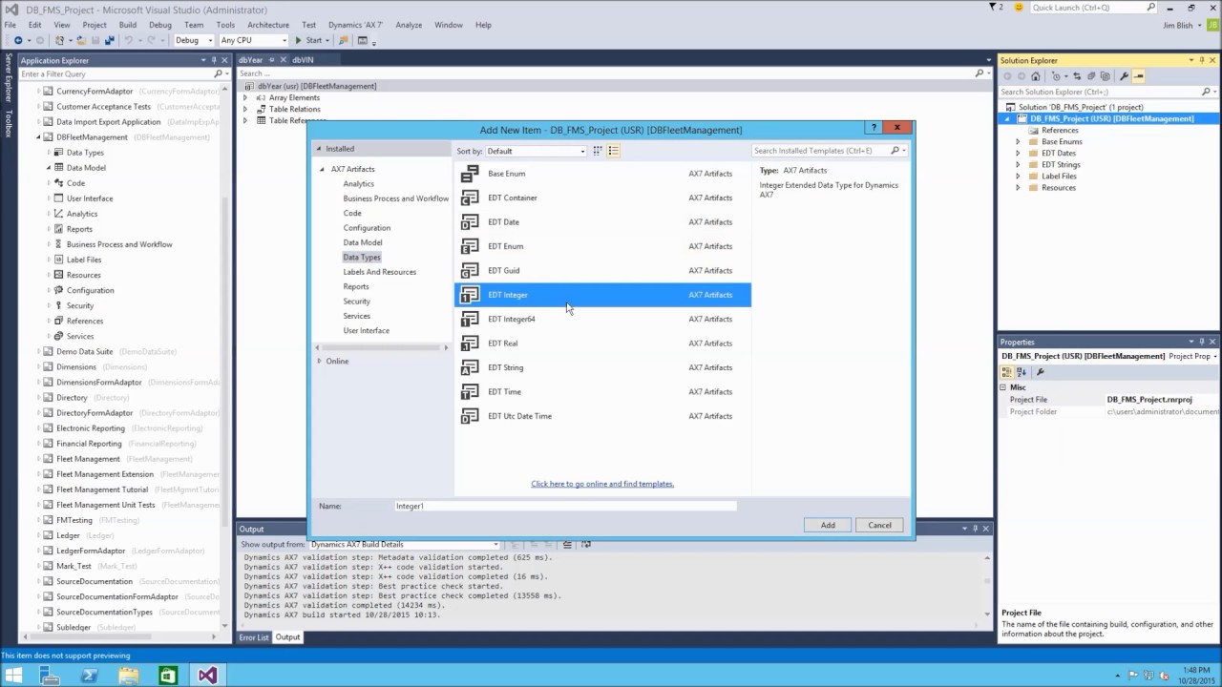The image size is (1222, 687).
Task: Click the green Start debugging button
Action: [308, 40]
